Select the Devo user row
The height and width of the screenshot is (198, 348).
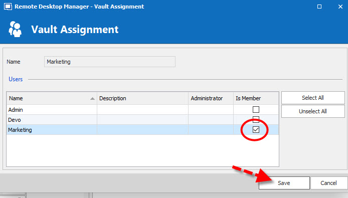tap(142, 120)
